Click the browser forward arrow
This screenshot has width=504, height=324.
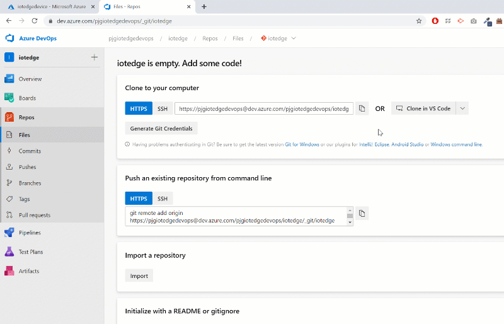tap(21, 21)
